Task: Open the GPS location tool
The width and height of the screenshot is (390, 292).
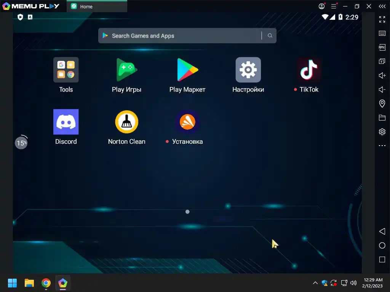Action: pyautogui.click(x=382, y=103)
